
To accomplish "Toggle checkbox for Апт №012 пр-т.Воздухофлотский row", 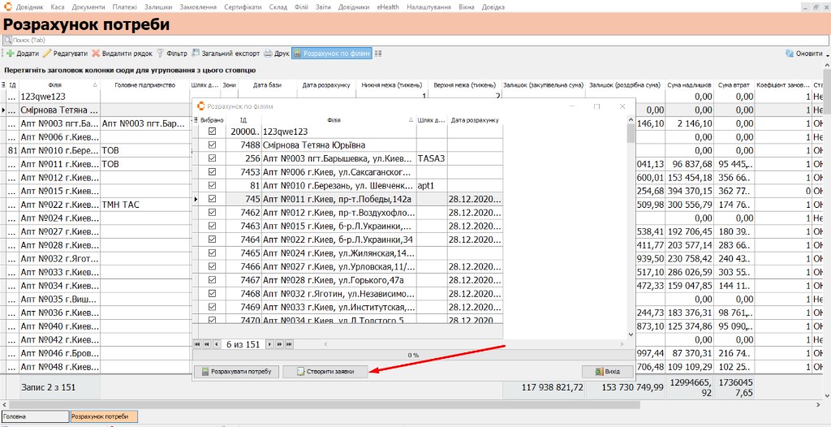I will 213,212.
